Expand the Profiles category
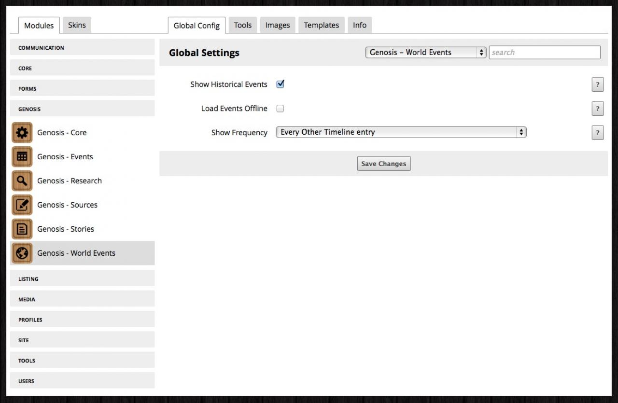 [82, 320]
